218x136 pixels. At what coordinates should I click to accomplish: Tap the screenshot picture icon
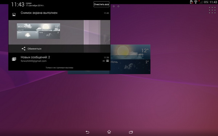14,15
